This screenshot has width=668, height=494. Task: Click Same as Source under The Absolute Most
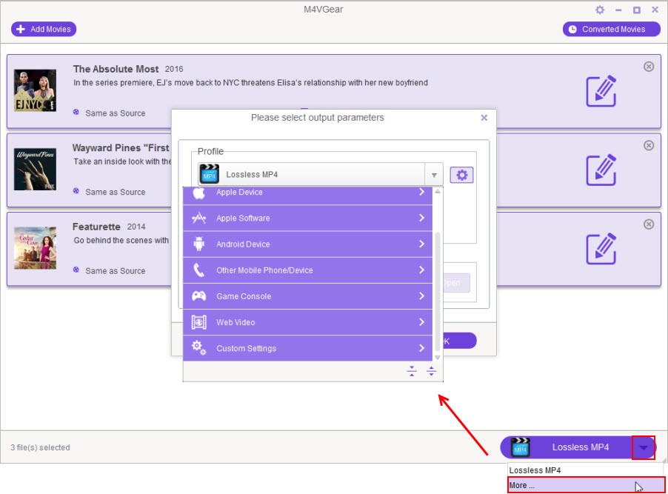tap(115, 113)
